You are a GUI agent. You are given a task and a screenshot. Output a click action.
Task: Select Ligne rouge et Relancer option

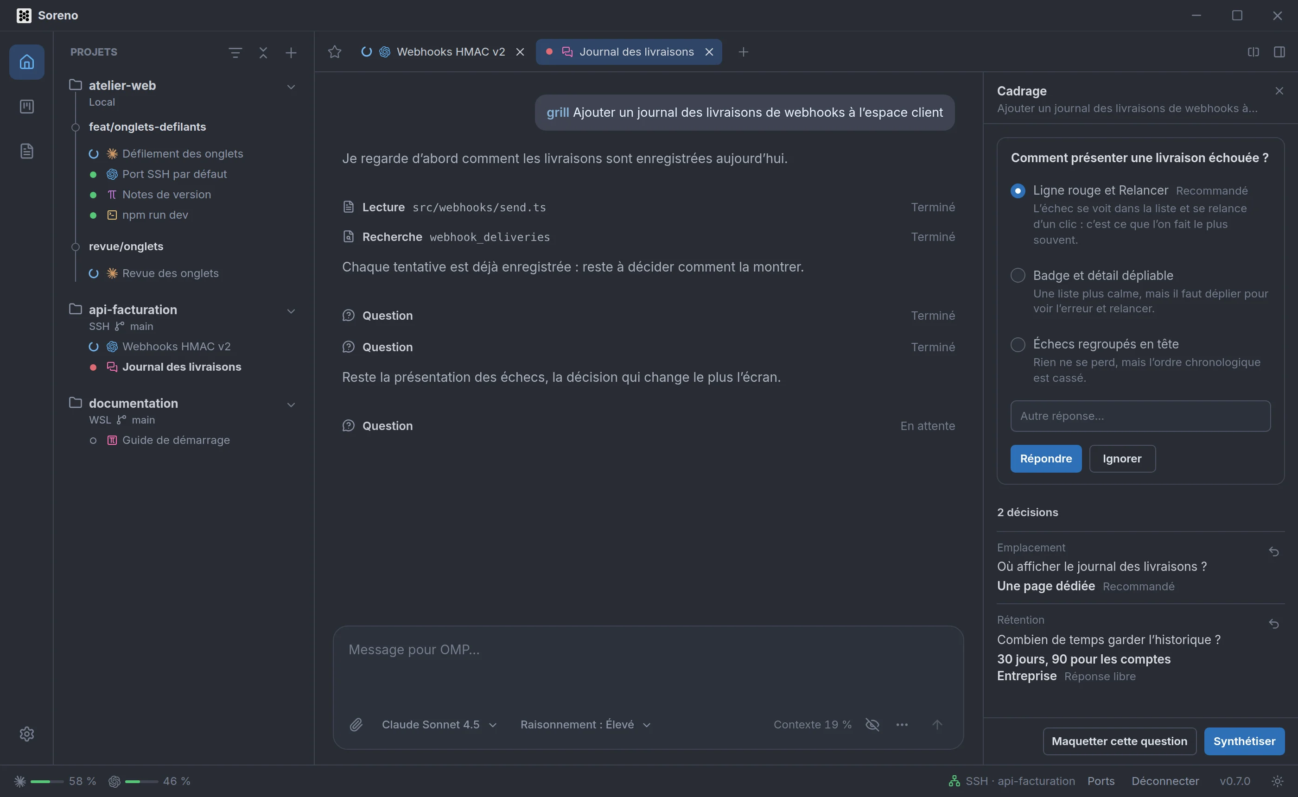click(1018, 191)
